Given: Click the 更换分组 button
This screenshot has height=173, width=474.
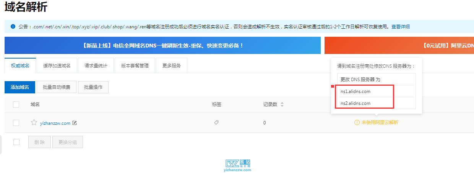Looking at the screenshot, I should 68,142.
